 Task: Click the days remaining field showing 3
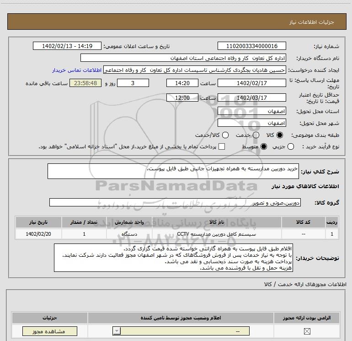[x=133, y=83]
